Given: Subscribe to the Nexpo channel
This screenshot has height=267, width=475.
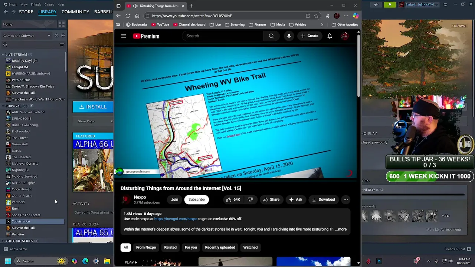Looking at the screenshot, I should click(196, 200).
